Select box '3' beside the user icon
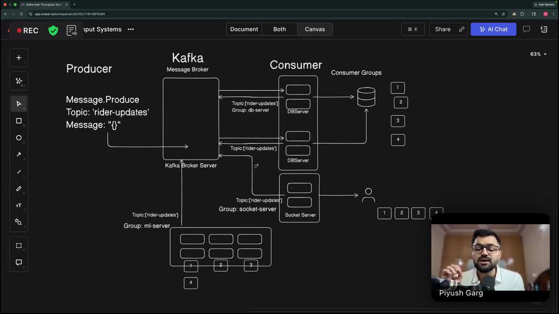Viewport: 559px width, 314px height. [418, 213]
